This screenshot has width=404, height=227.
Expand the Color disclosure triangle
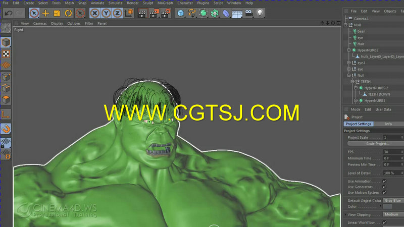click(381, 206)
